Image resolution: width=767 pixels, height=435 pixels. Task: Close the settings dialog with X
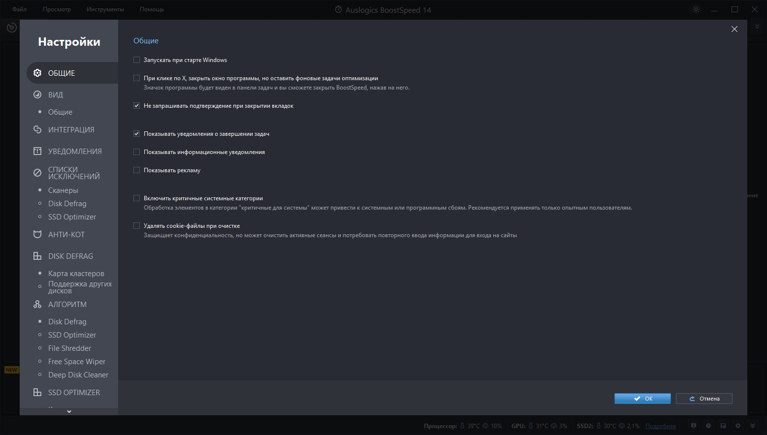click(734, 29)
